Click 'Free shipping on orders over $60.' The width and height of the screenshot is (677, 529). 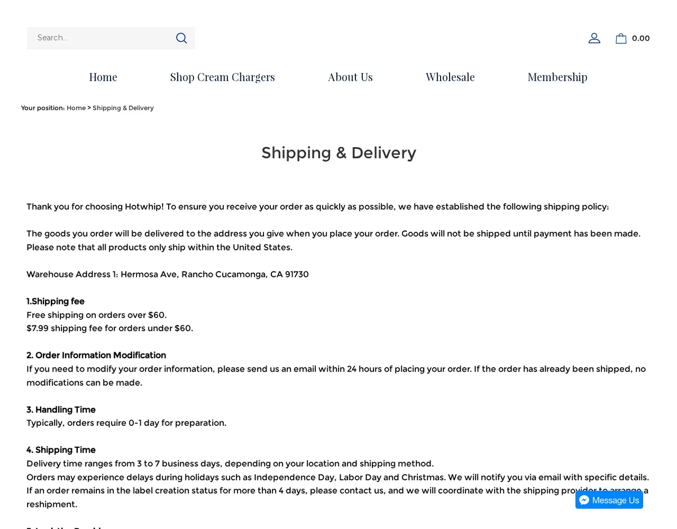pyautogui.click(x=96, y=315)
